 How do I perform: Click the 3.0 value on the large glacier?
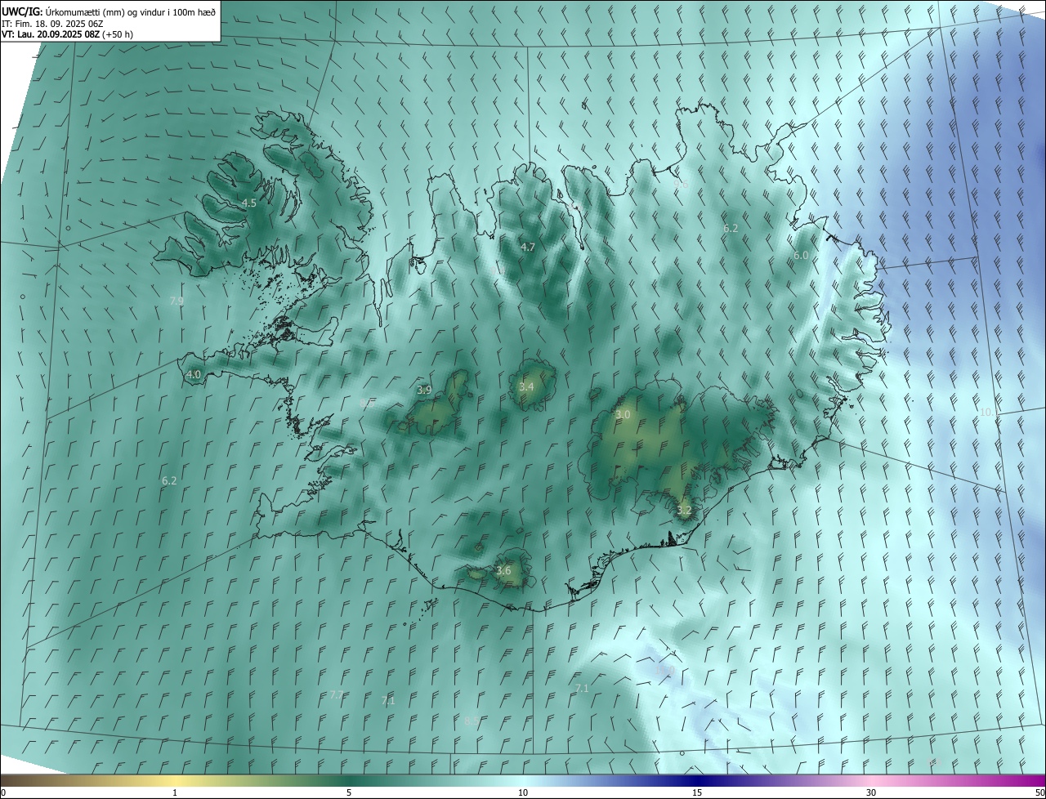(623, 415)
